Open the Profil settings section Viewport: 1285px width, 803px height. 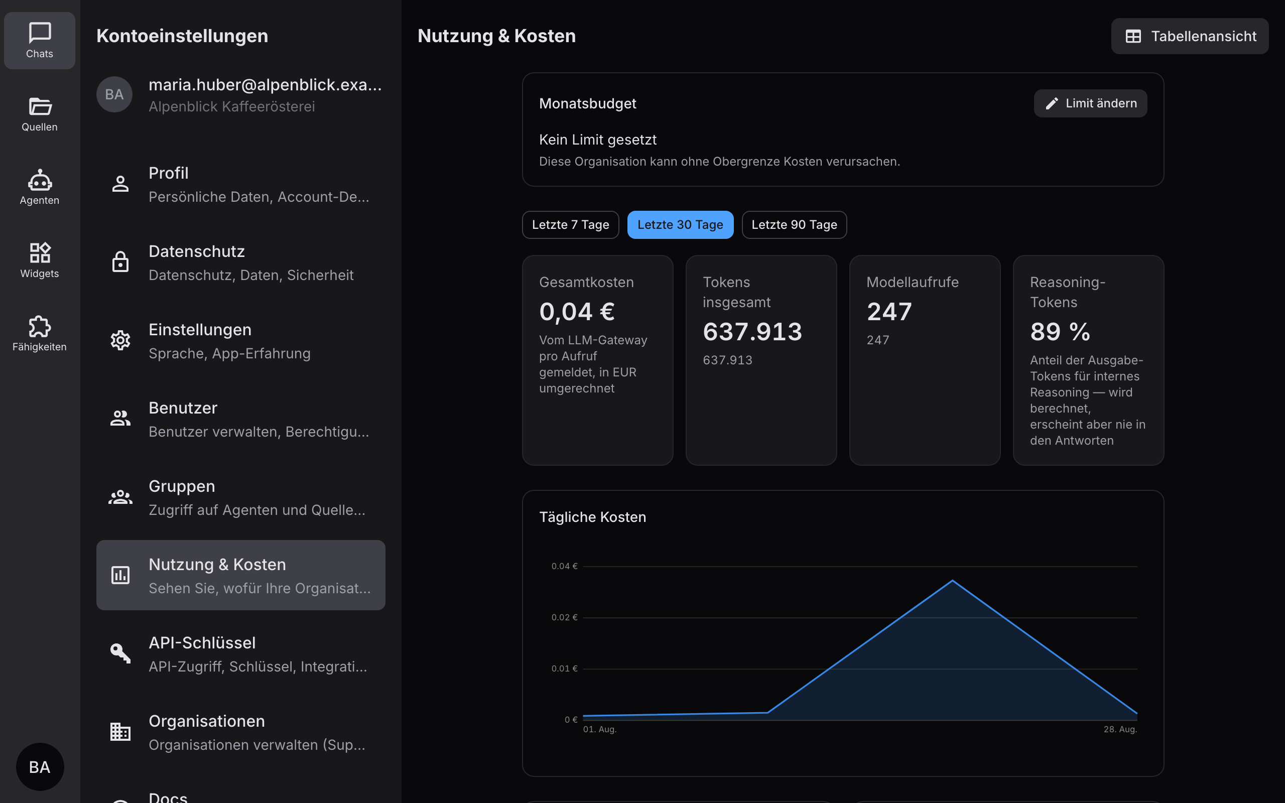point(240,184)
